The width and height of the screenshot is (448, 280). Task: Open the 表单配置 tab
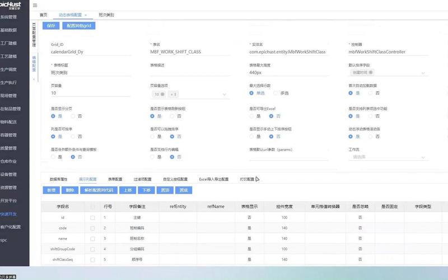tap(115, 179)
